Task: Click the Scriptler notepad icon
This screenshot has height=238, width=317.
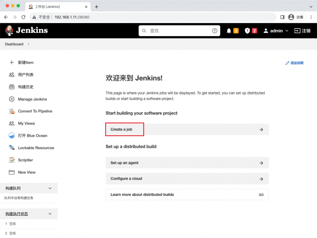Action: pyautogui.click(x=12, y=160)
